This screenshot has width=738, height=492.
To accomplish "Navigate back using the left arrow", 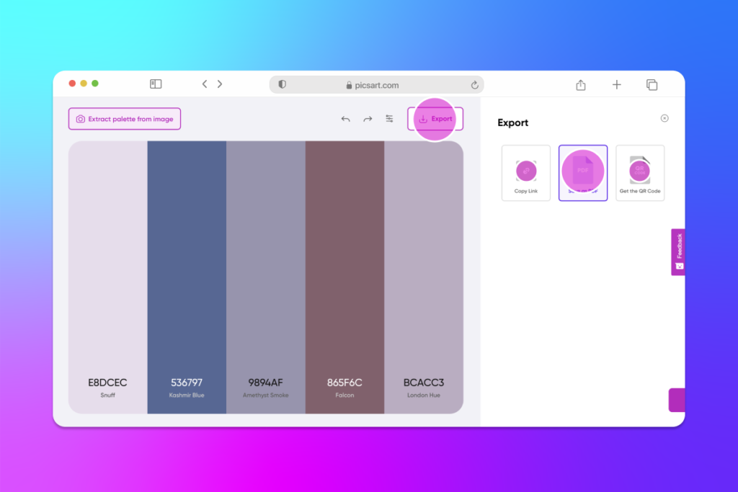I will tap(204, 84).
